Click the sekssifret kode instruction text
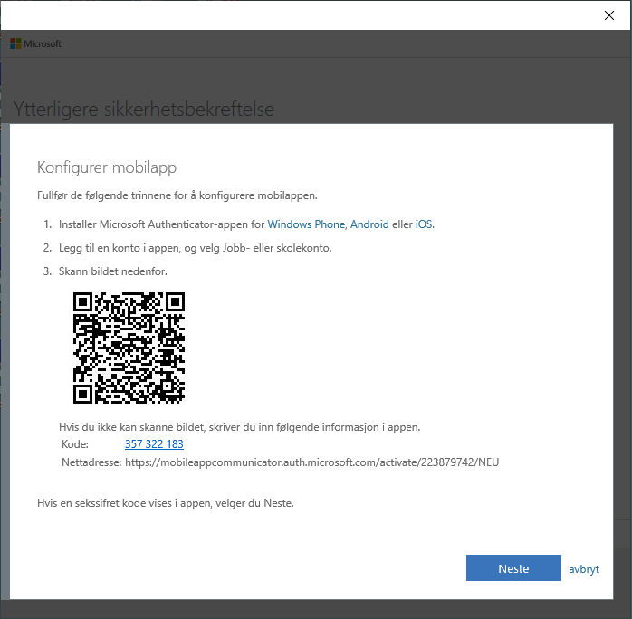 pos(165,501)
